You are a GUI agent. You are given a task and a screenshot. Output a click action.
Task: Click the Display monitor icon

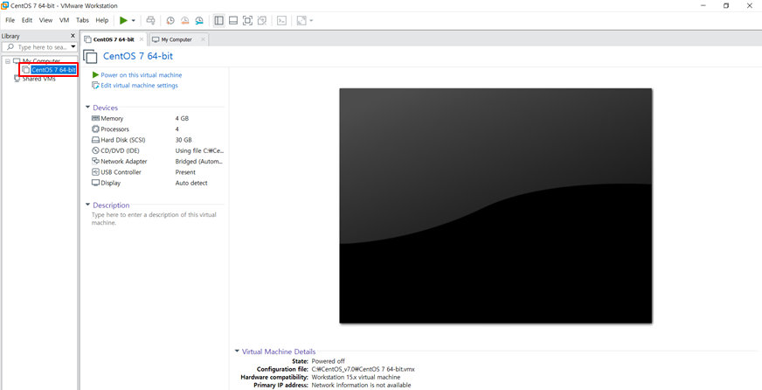(x=95, y=183)
